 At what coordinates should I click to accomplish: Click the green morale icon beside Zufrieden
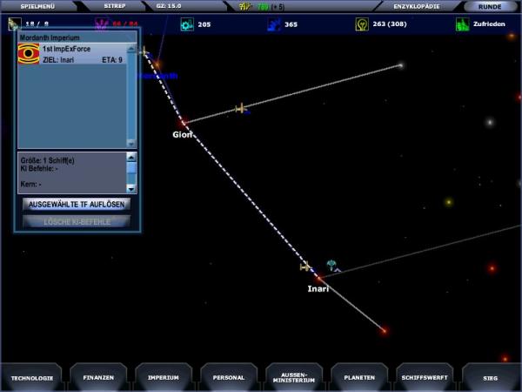coord(462,24)
